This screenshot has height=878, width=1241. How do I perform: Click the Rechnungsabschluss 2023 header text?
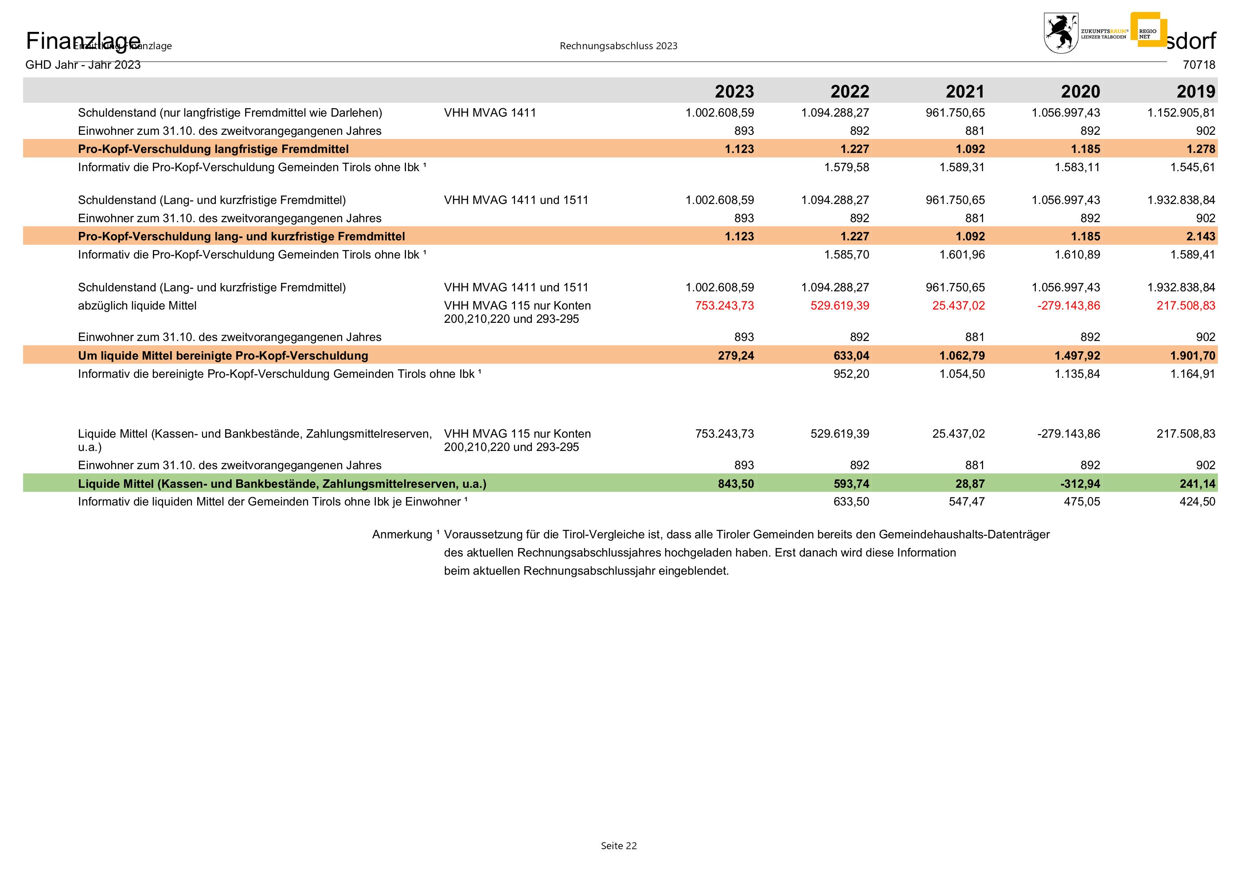pos(618,46)
